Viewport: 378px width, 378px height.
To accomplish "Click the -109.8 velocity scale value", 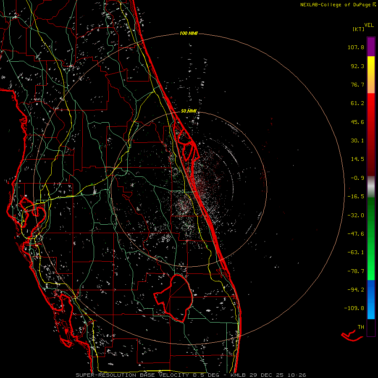I will (x=354, y=308).
